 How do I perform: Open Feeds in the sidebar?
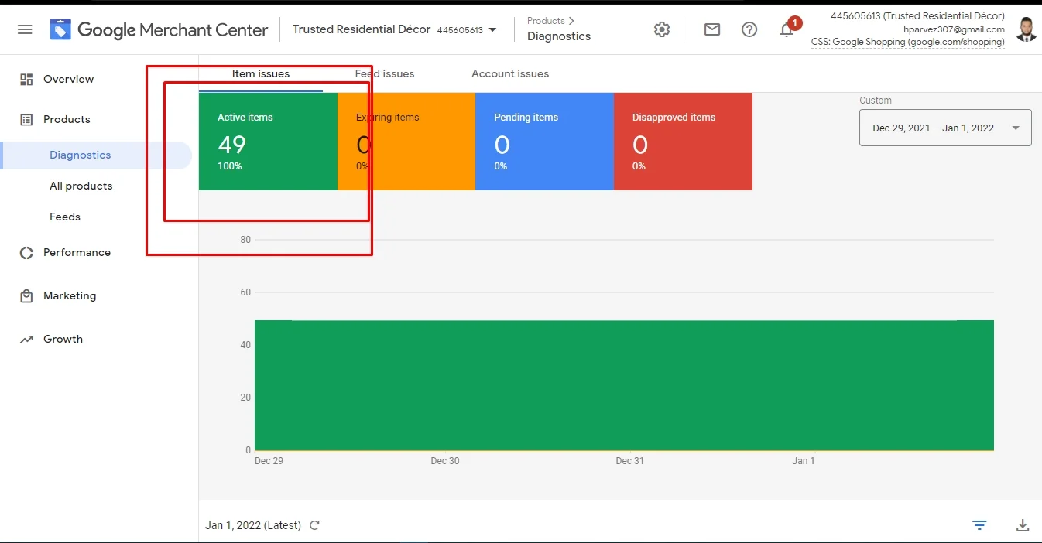(x=65, y=217)
